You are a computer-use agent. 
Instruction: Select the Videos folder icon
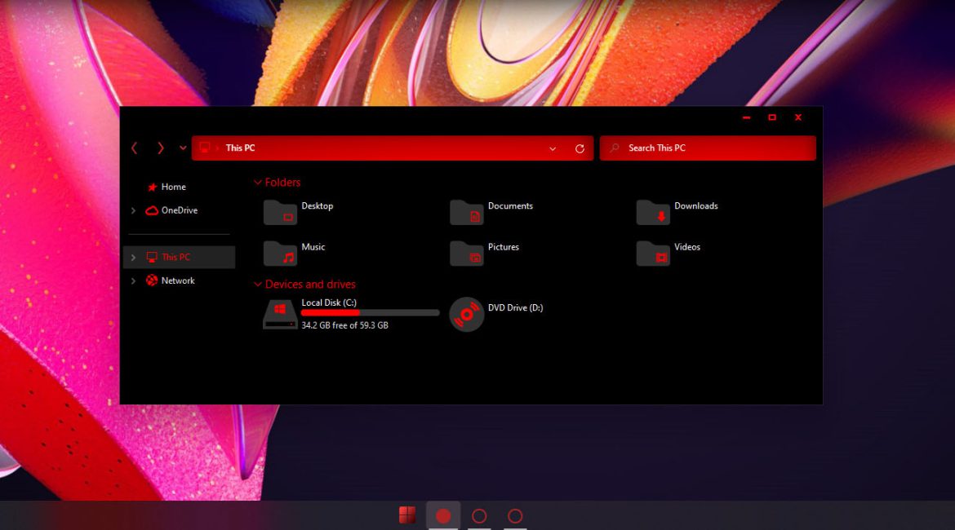pyautogui.click(x=653, y=254)
